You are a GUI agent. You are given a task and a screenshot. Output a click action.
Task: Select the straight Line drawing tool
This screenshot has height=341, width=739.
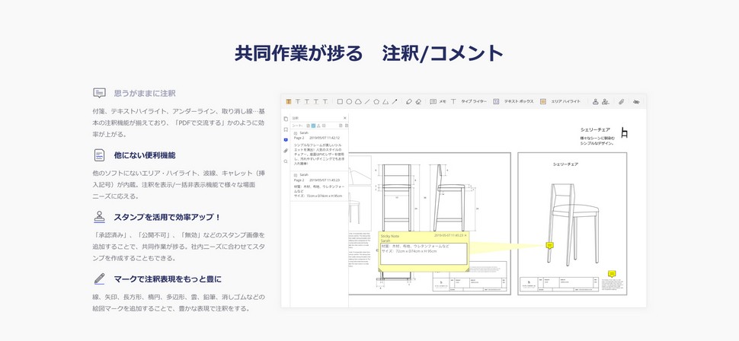point(368,101)
